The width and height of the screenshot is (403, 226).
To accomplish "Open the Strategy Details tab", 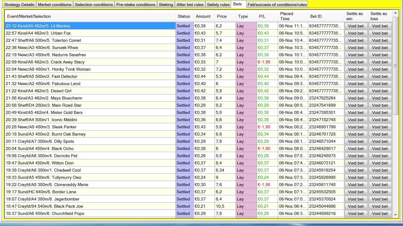I will click(x=19, y=5).
